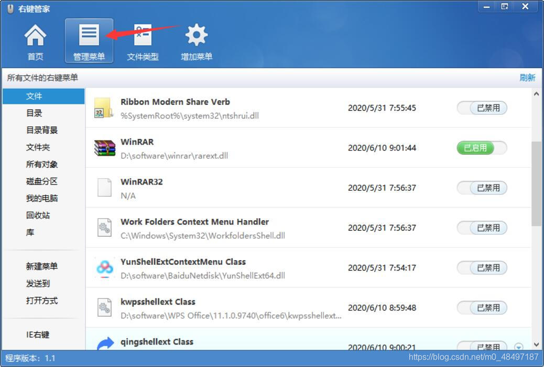Image resolution: width=544 pixels, height=367 pixels.
Task: Click the qingshellext Class title
Action: click(x=157, y=342)
